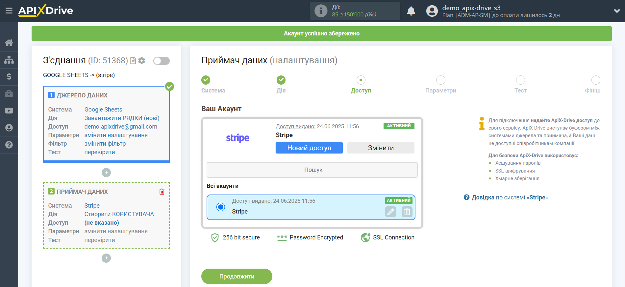625x287 pixels.
Task: Click source перевірити test link
Action: point(100,152)
